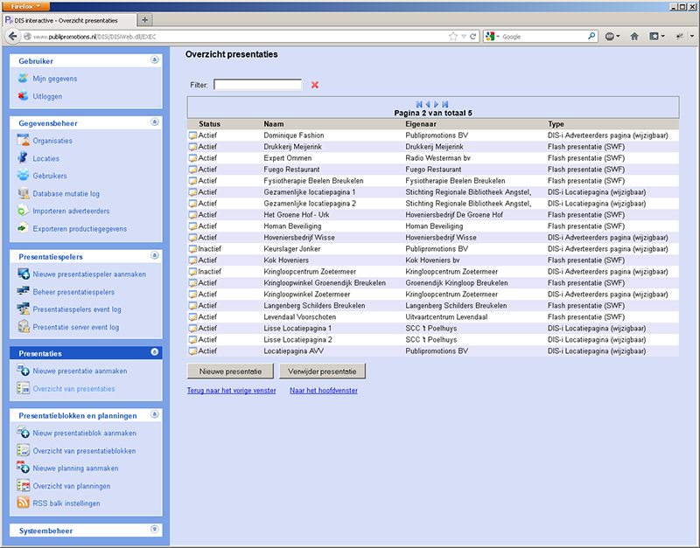This screenshot has width=700, height=548.
Task: Click the Verwijder presentatie button
Action: (x=322, y=371)
